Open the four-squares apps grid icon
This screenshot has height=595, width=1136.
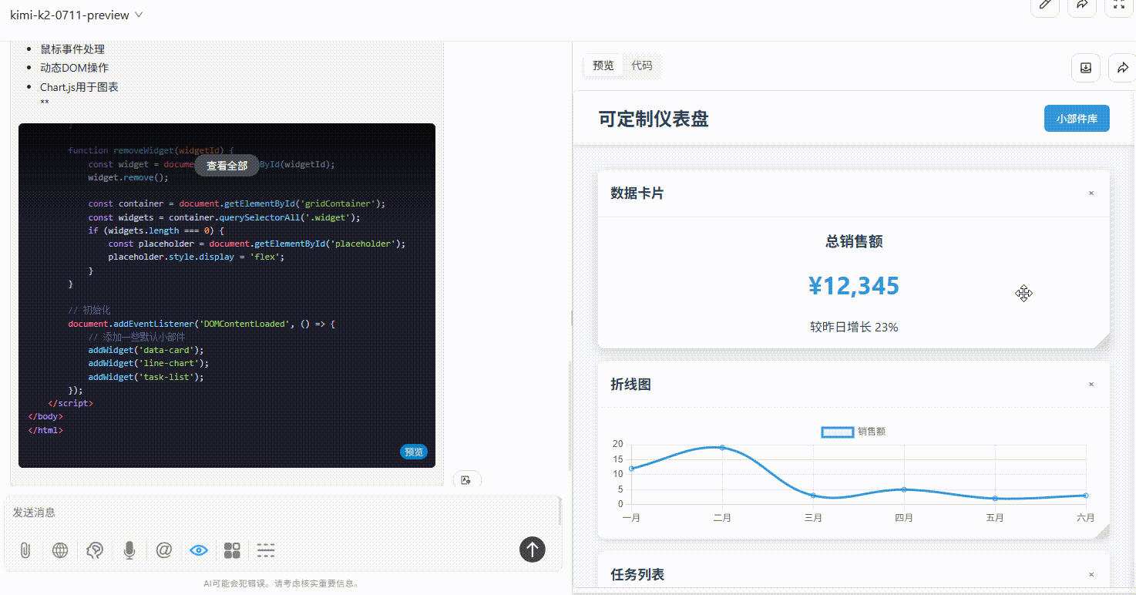coord(232,550)
